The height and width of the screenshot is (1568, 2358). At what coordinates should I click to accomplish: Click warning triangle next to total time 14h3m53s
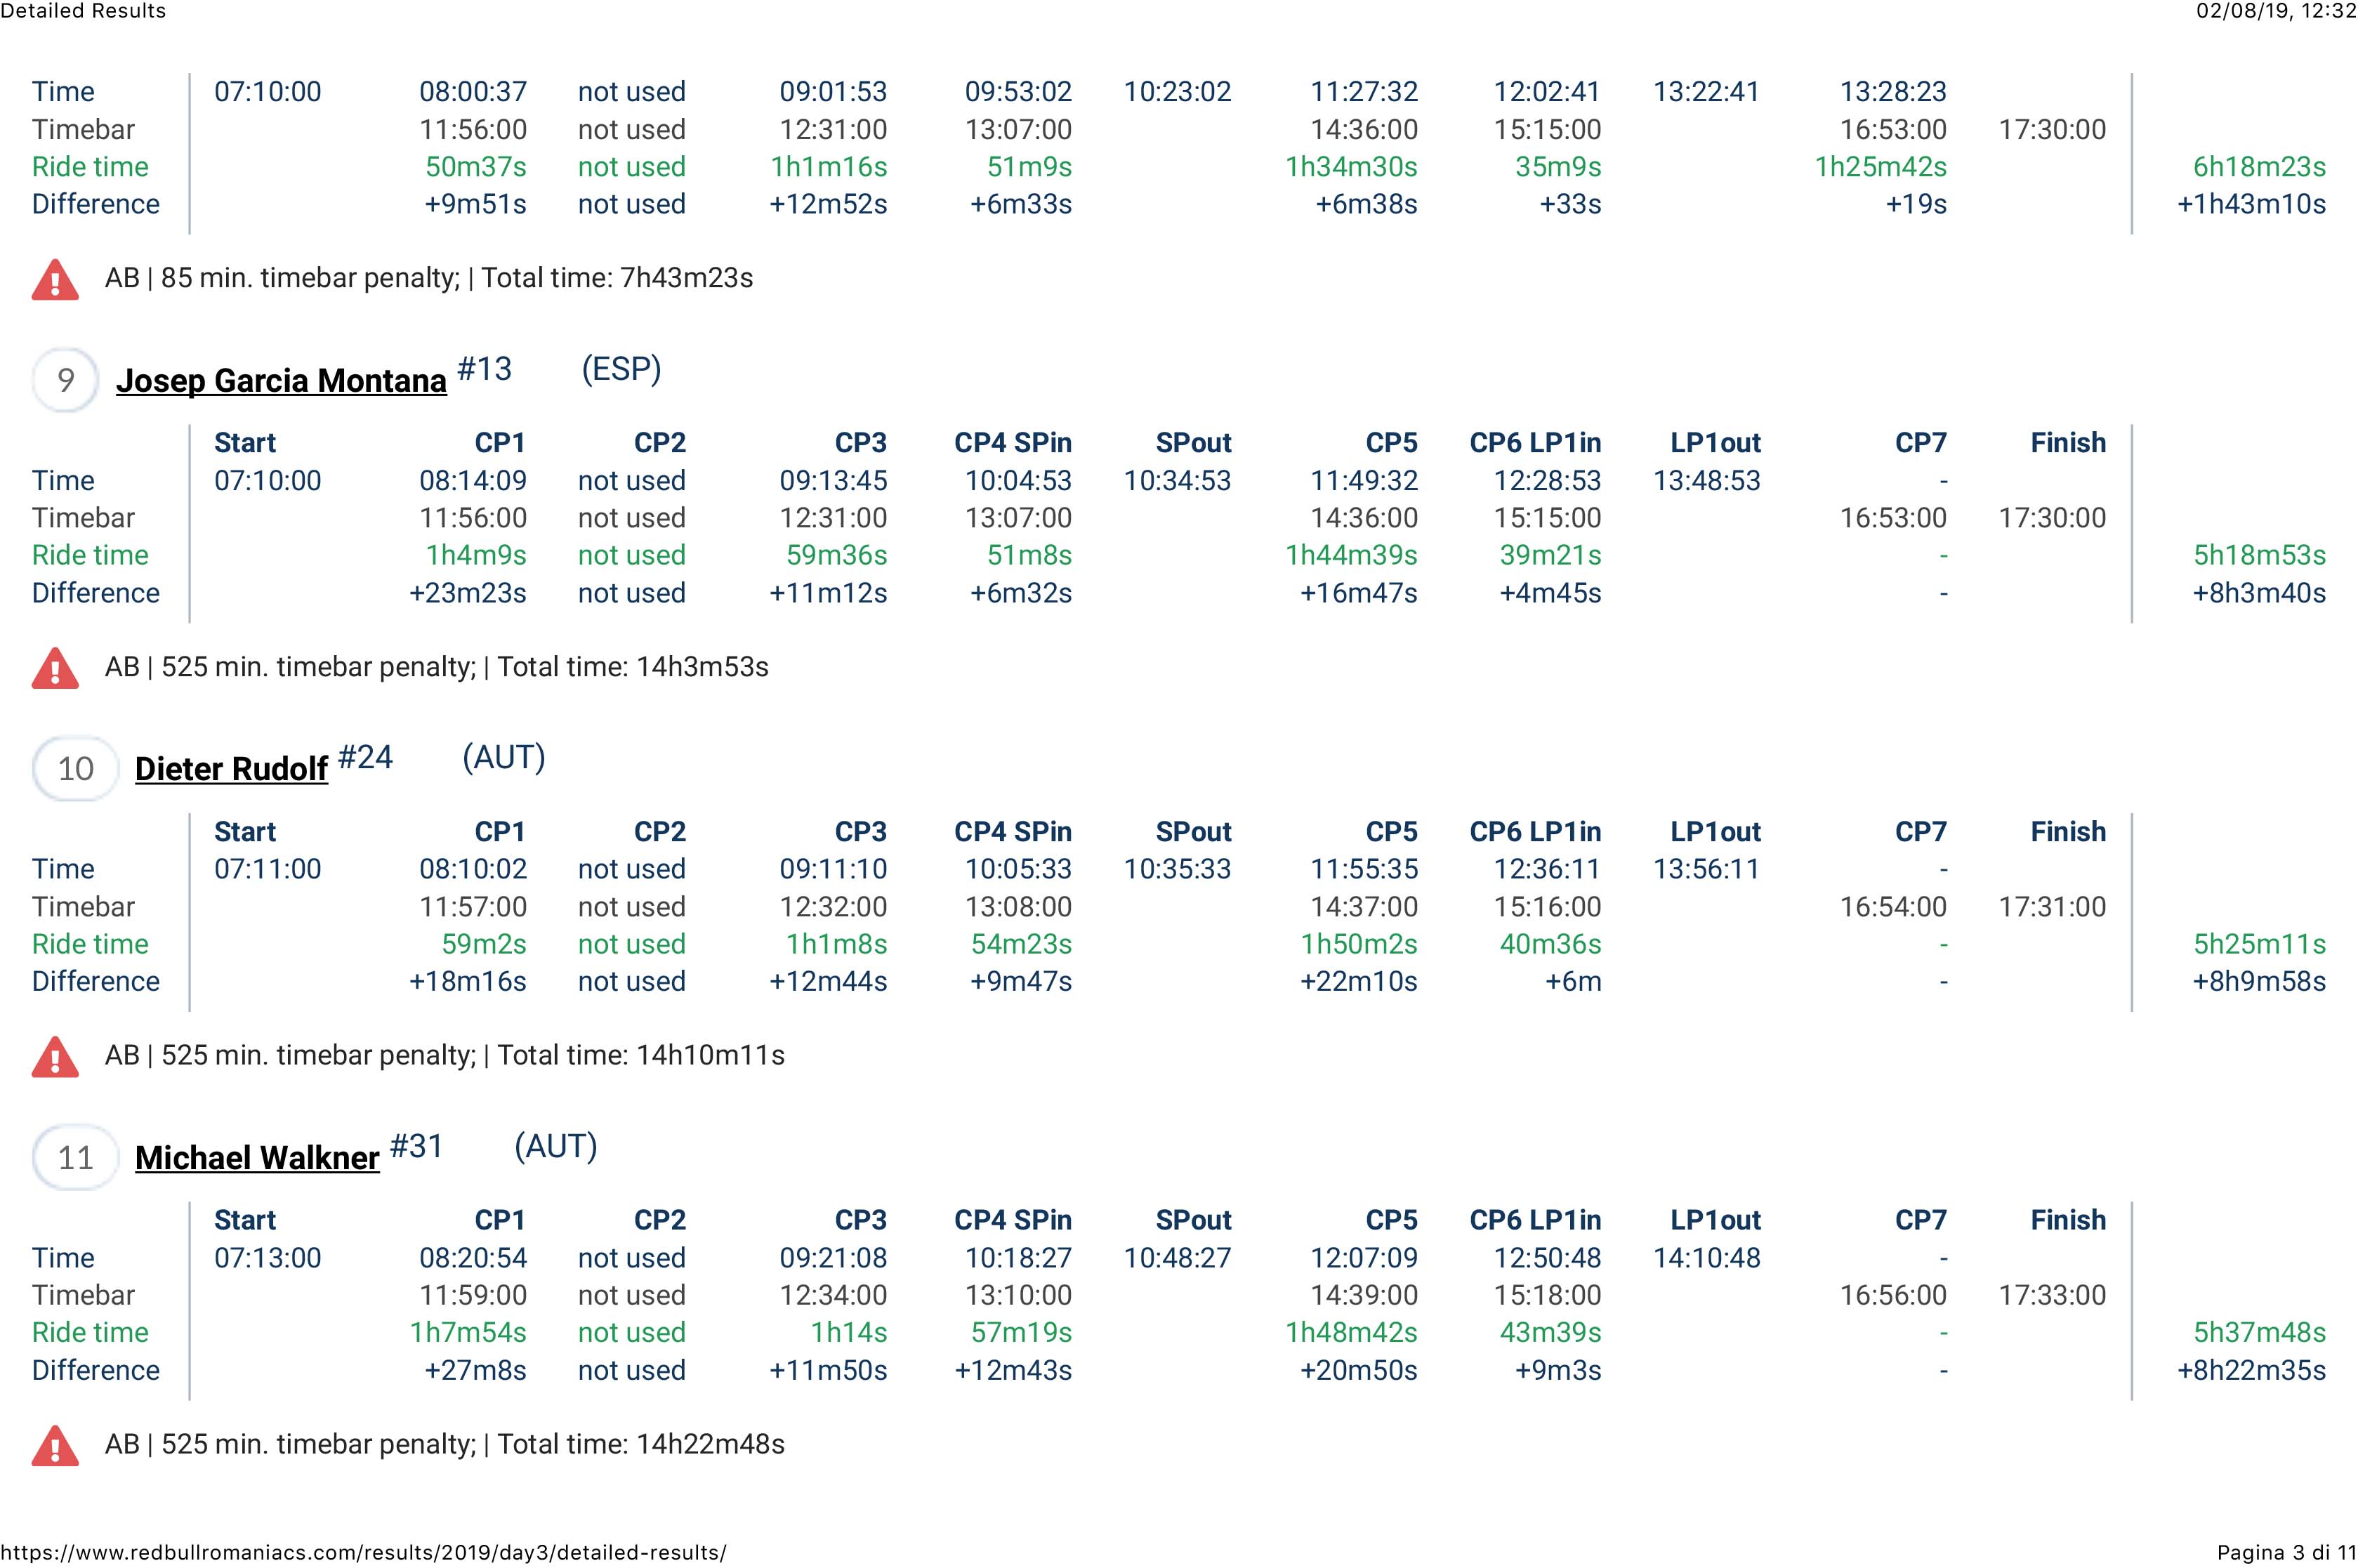[55, 669]
